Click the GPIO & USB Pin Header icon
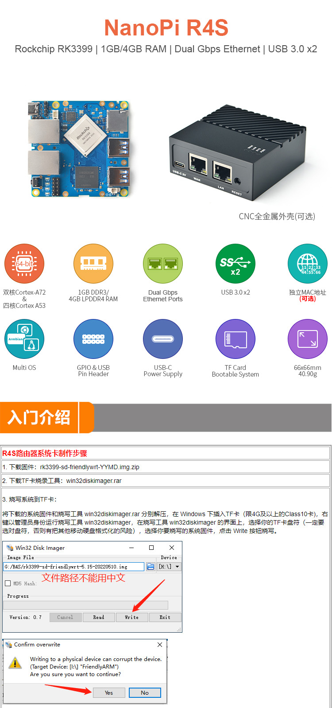 click(93, 339)
